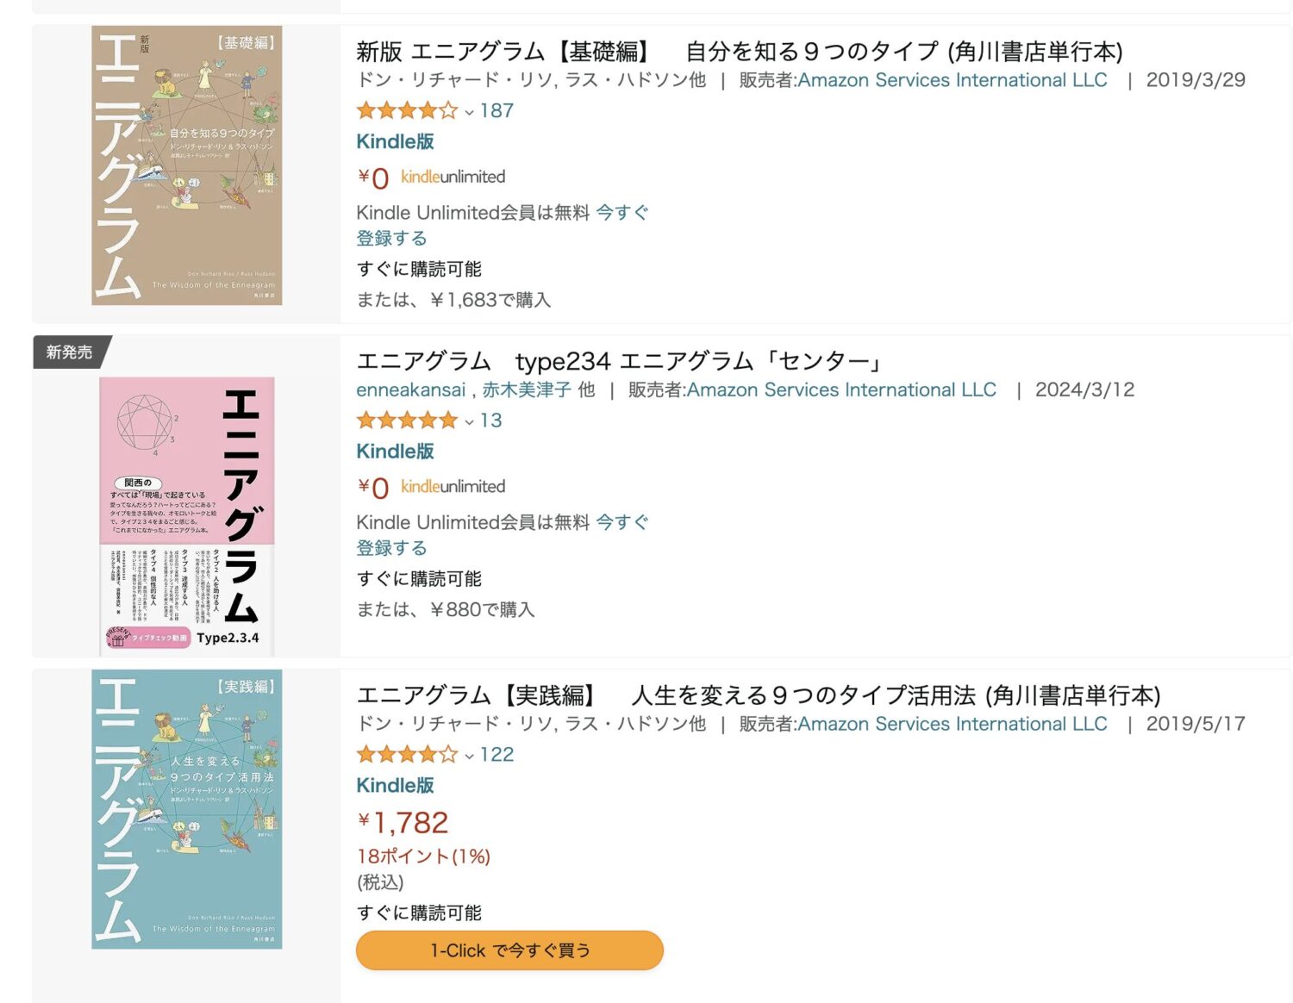The width and height of the screenshot is (1293, 1003).
Task: Click the kindleunlimited logo under the type234 book
Action: tap(453, 487)
